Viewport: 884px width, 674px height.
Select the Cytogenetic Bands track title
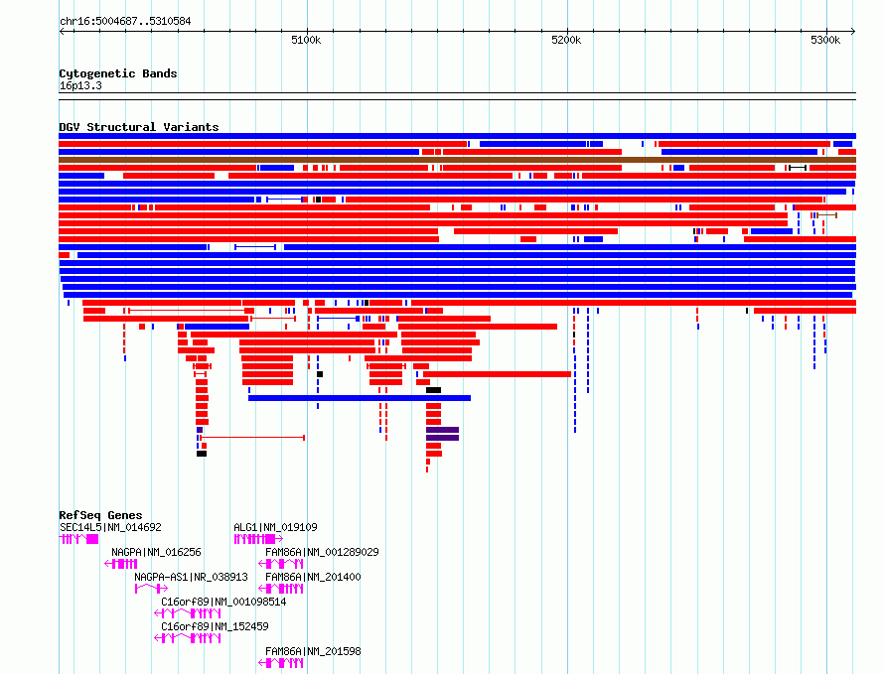118,73
